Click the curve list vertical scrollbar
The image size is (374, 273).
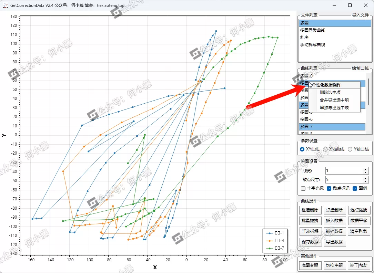368,88
